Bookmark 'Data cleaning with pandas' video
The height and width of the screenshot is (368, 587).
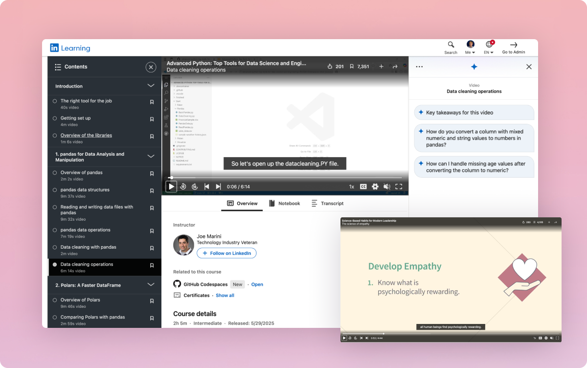pos(152,248)
